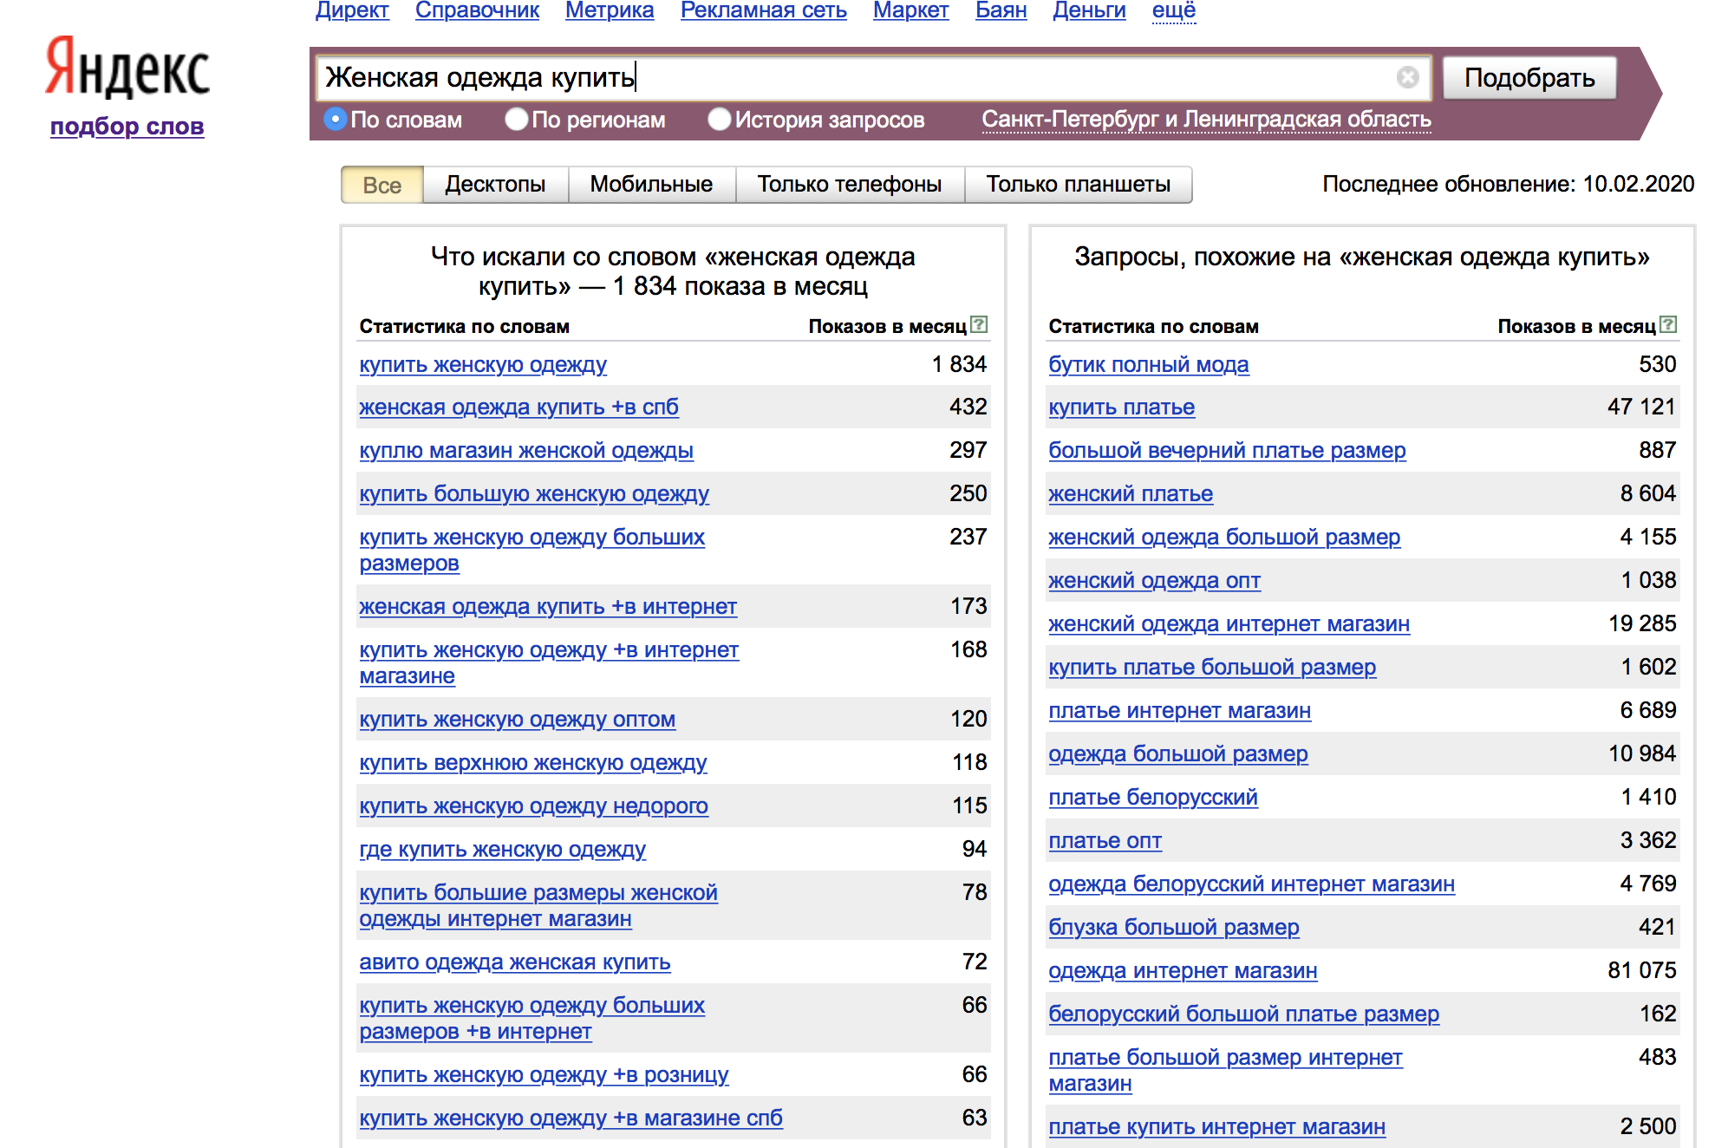This screenshot has width=1715, height=1148.
Task: Open Директ in the top navigation
Action: pos(352,11)
